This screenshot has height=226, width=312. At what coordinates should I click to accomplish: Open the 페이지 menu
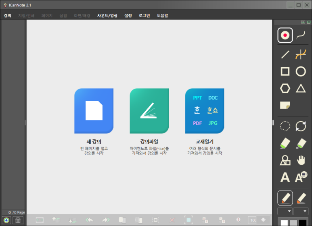point(47,15)
